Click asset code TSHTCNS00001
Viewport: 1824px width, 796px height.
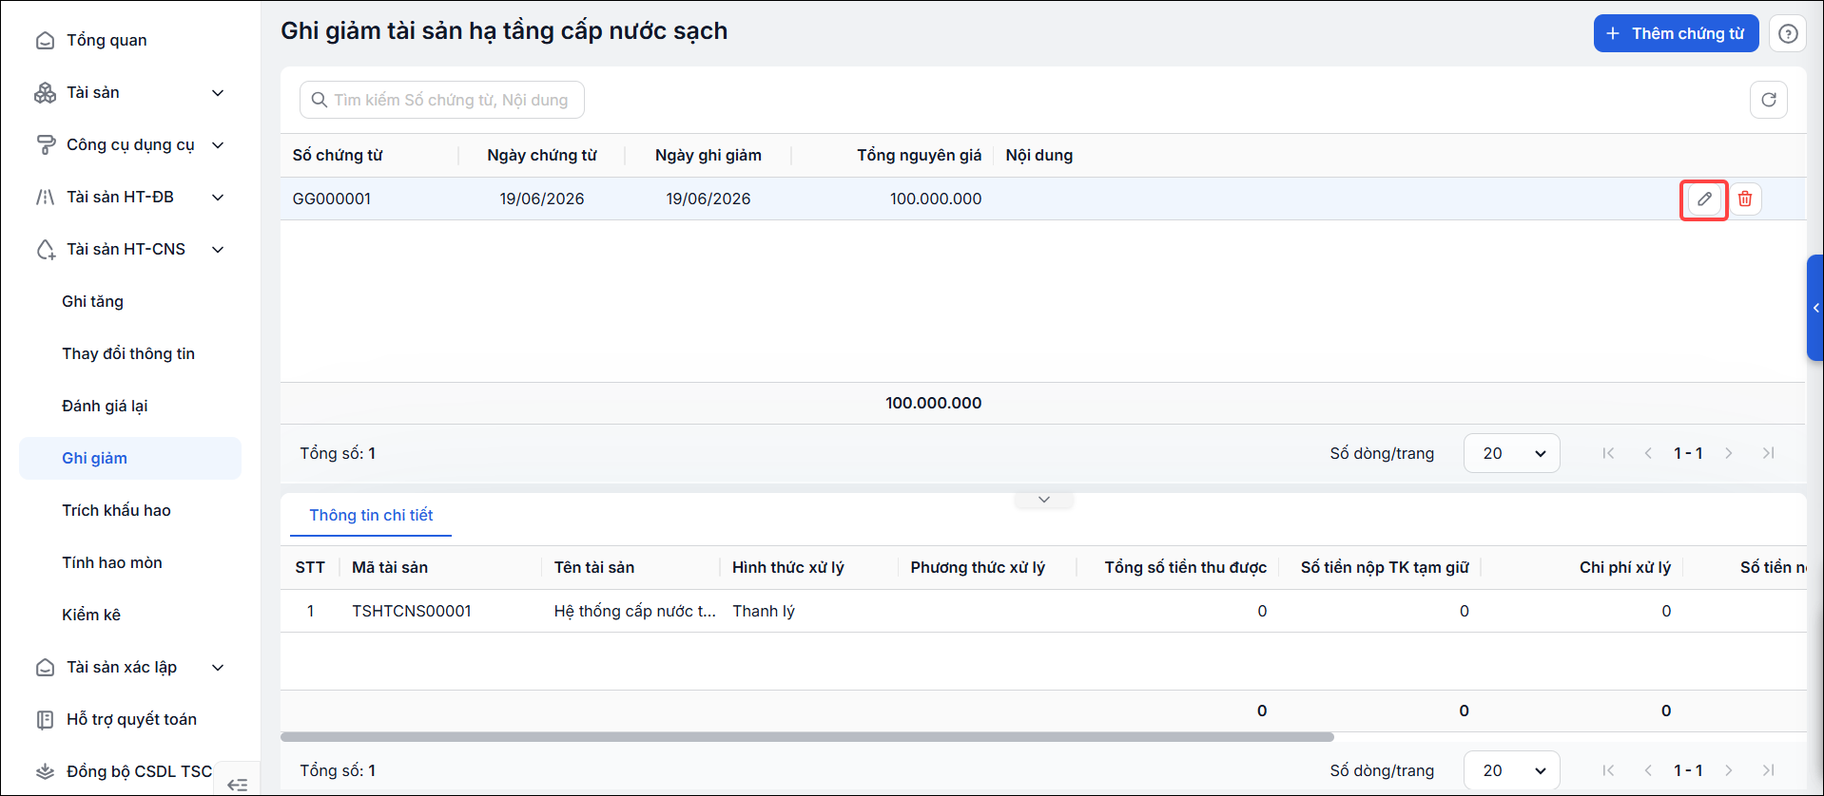coord(412,612)
